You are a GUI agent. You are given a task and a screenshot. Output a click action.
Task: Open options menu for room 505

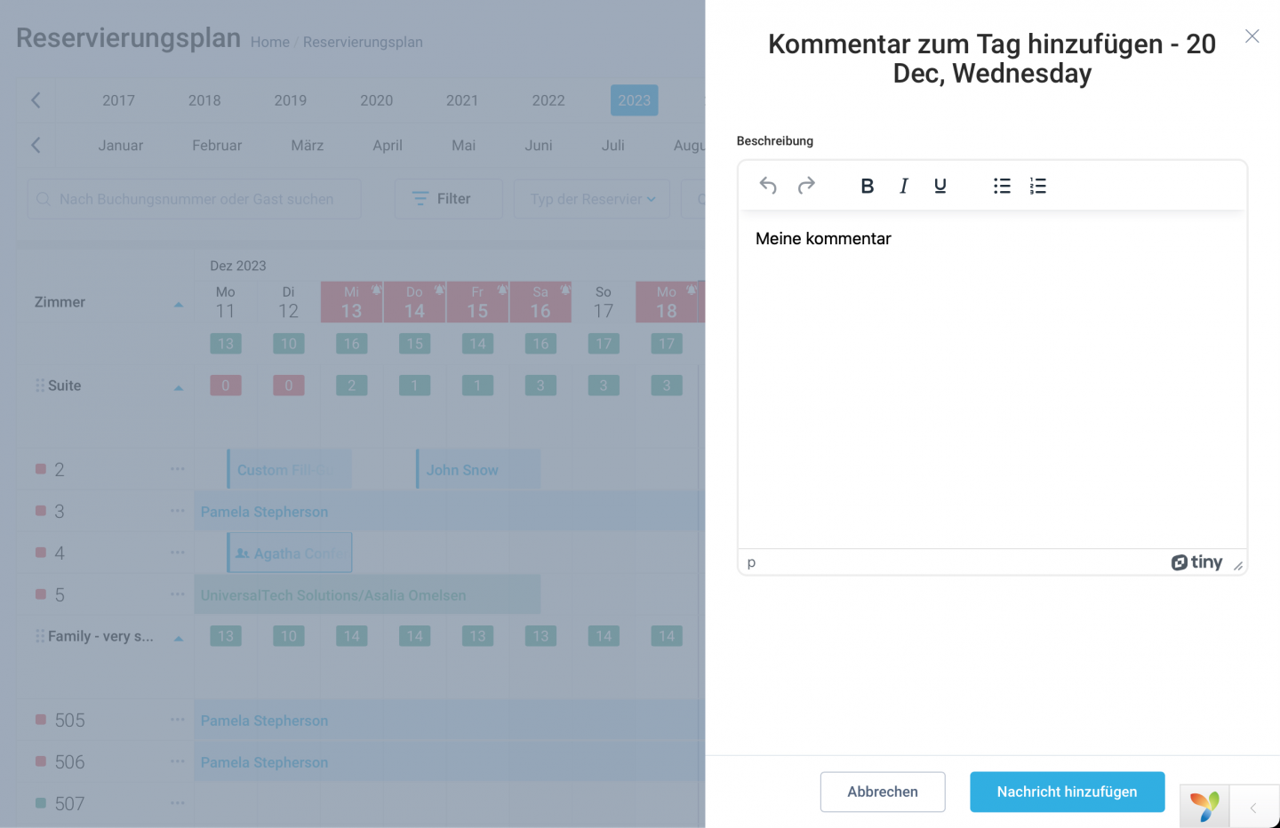click(x=178, y=719)
